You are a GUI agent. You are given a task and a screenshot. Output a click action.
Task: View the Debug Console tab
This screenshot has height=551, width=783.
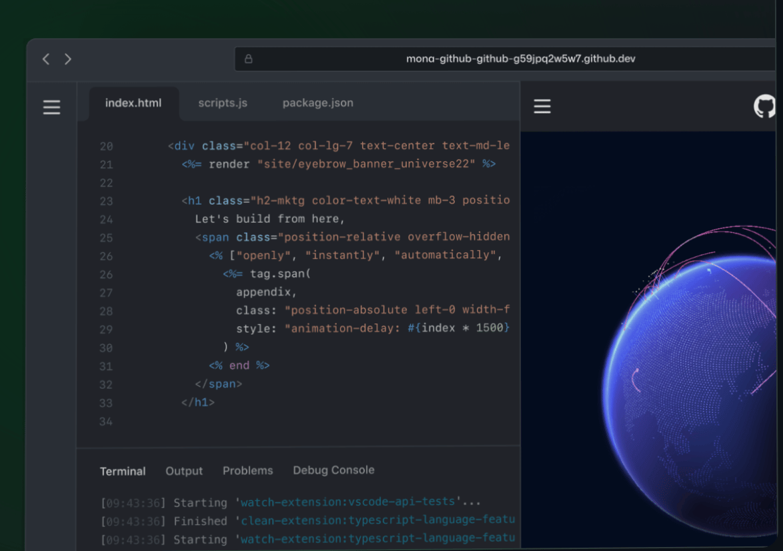click(x=333, y=470)
